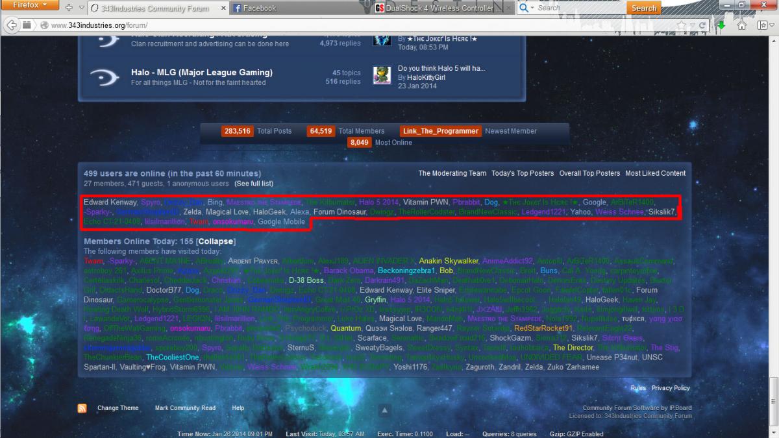Open the Firefox application menu
Viewport: 779px width, 438px height.
[x=30, y=6]
